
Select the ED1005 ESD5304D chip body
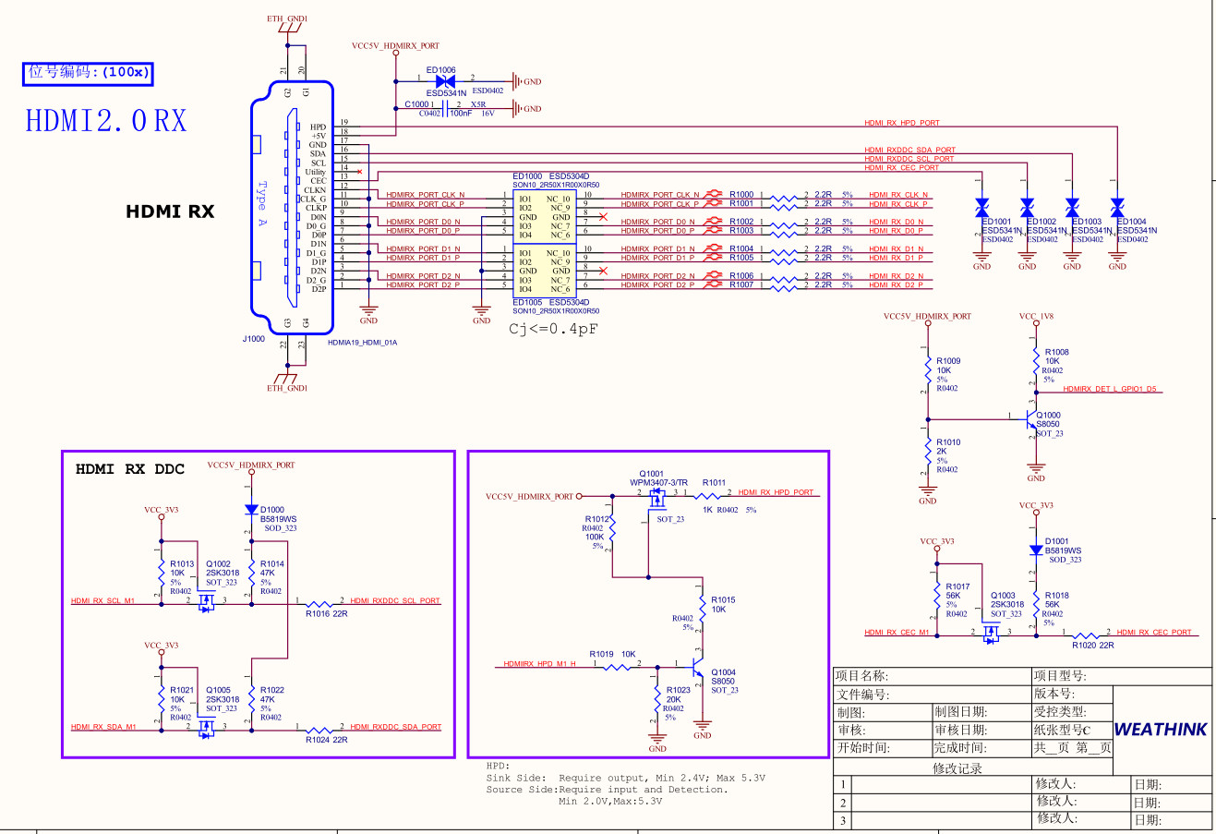pyautogui.click(x=545, y=271)
